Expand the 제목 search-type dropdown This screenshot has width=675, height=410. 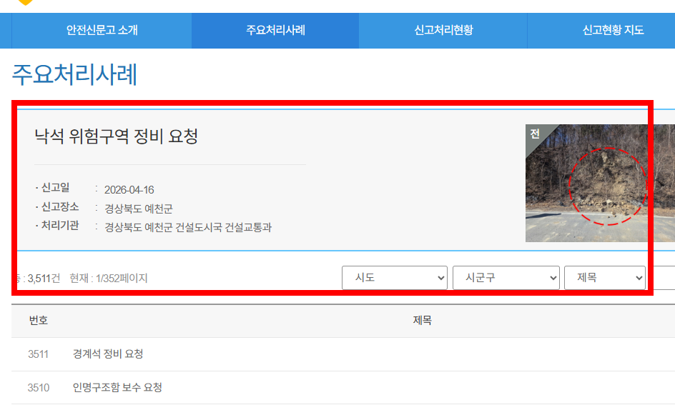605,278
